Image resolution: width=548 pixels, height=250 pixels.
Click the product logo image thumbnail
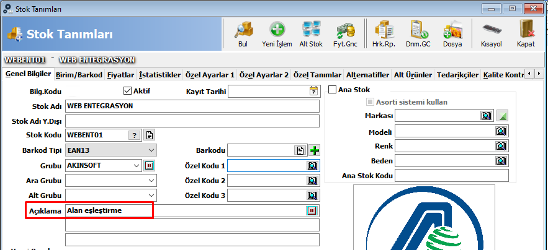[424, 217]
